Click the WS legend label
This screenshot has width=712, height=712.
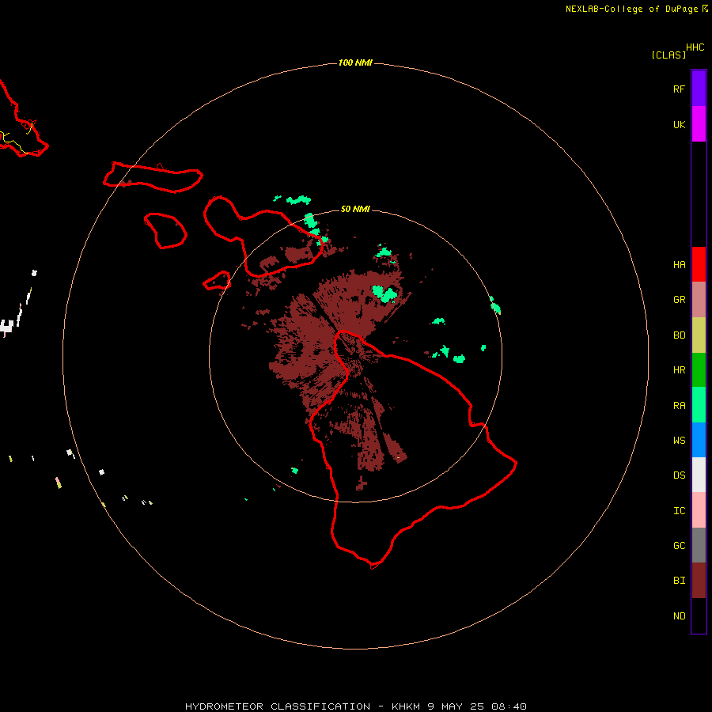click(x=679, y=441)
